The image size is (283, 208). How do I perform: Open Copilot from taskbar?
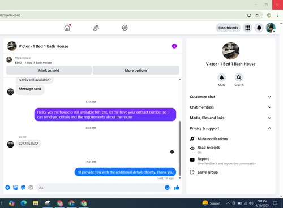12,203
